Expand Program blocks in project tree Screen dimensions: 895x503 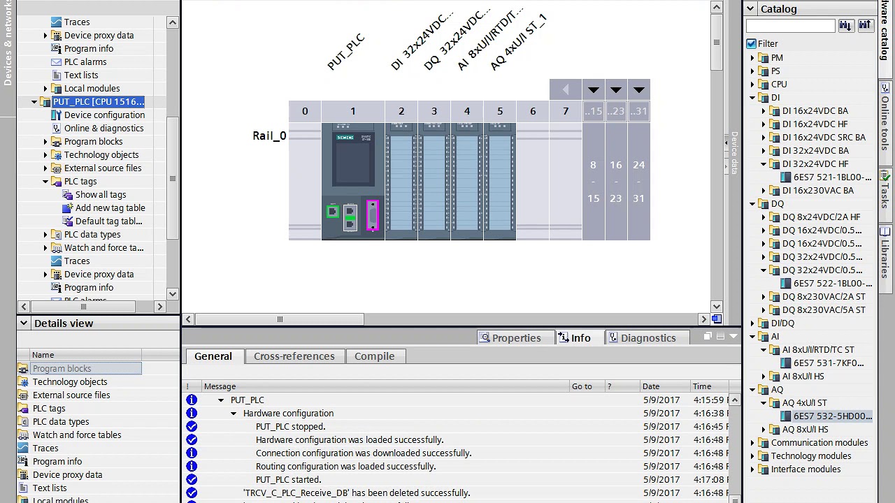point(45,142)
